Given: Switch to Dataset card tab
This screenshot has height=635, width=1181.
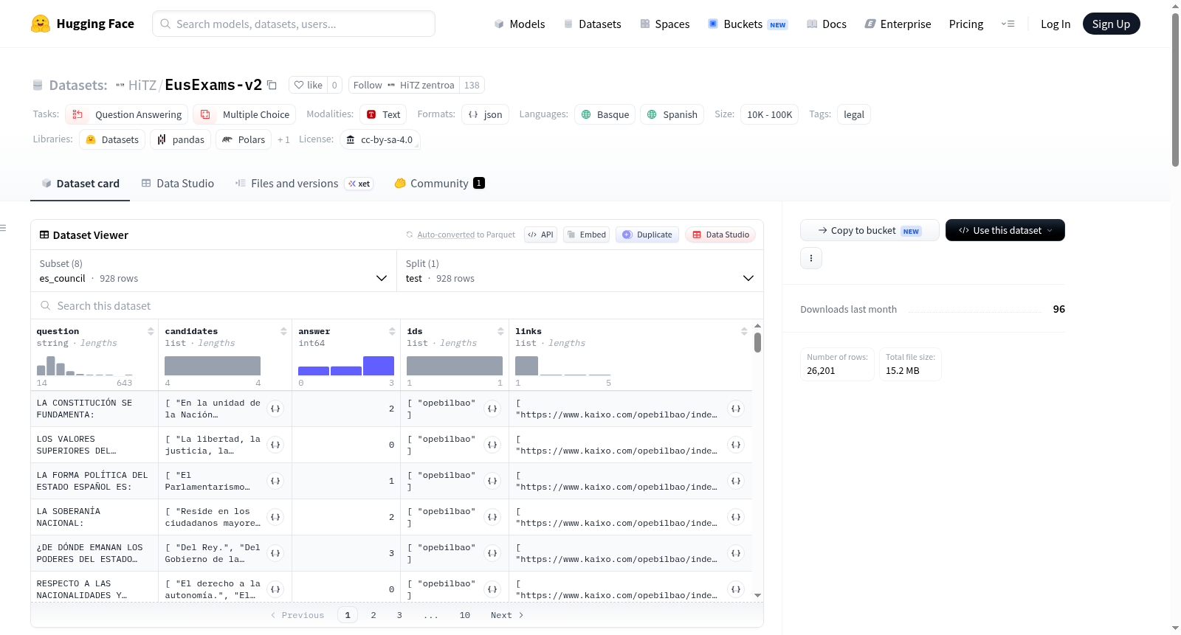Looking at the screenshot, I should click(80, 183).
